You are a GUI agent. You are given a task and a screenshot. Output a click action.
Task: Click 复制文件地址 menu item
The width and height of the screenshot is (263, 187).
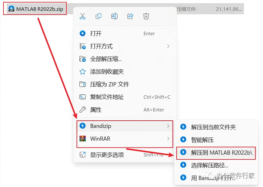(125, 97)
